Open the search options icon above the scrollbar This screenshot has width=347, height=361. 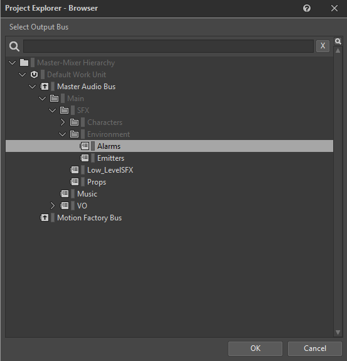click(338, 41)
